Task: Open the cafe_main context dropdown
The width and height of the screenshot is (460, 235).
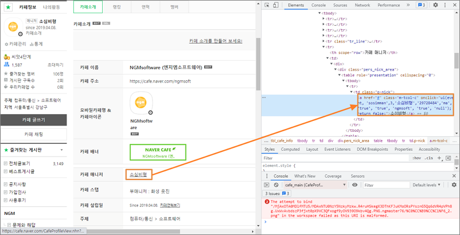Action: click(x=315, y=185)
